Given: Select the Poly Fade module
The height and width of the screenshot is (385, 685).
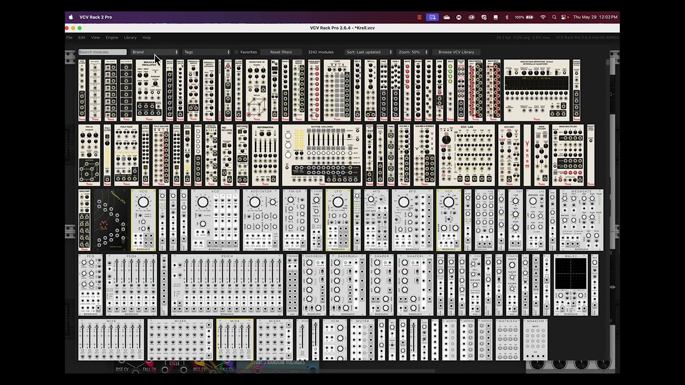Looking at the screenshot, I should [x=126, y=155].
